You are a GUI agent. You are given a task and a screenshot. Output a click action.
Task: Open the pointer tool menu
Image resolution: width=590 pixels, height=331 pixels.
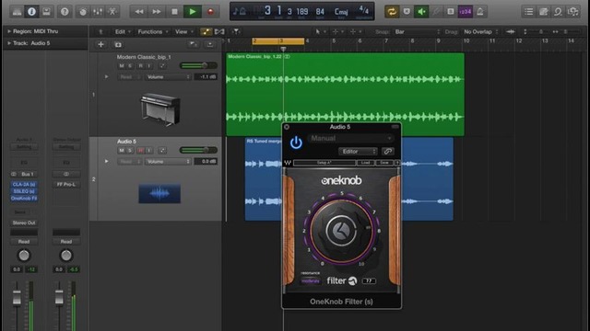[x=320, y=31]
